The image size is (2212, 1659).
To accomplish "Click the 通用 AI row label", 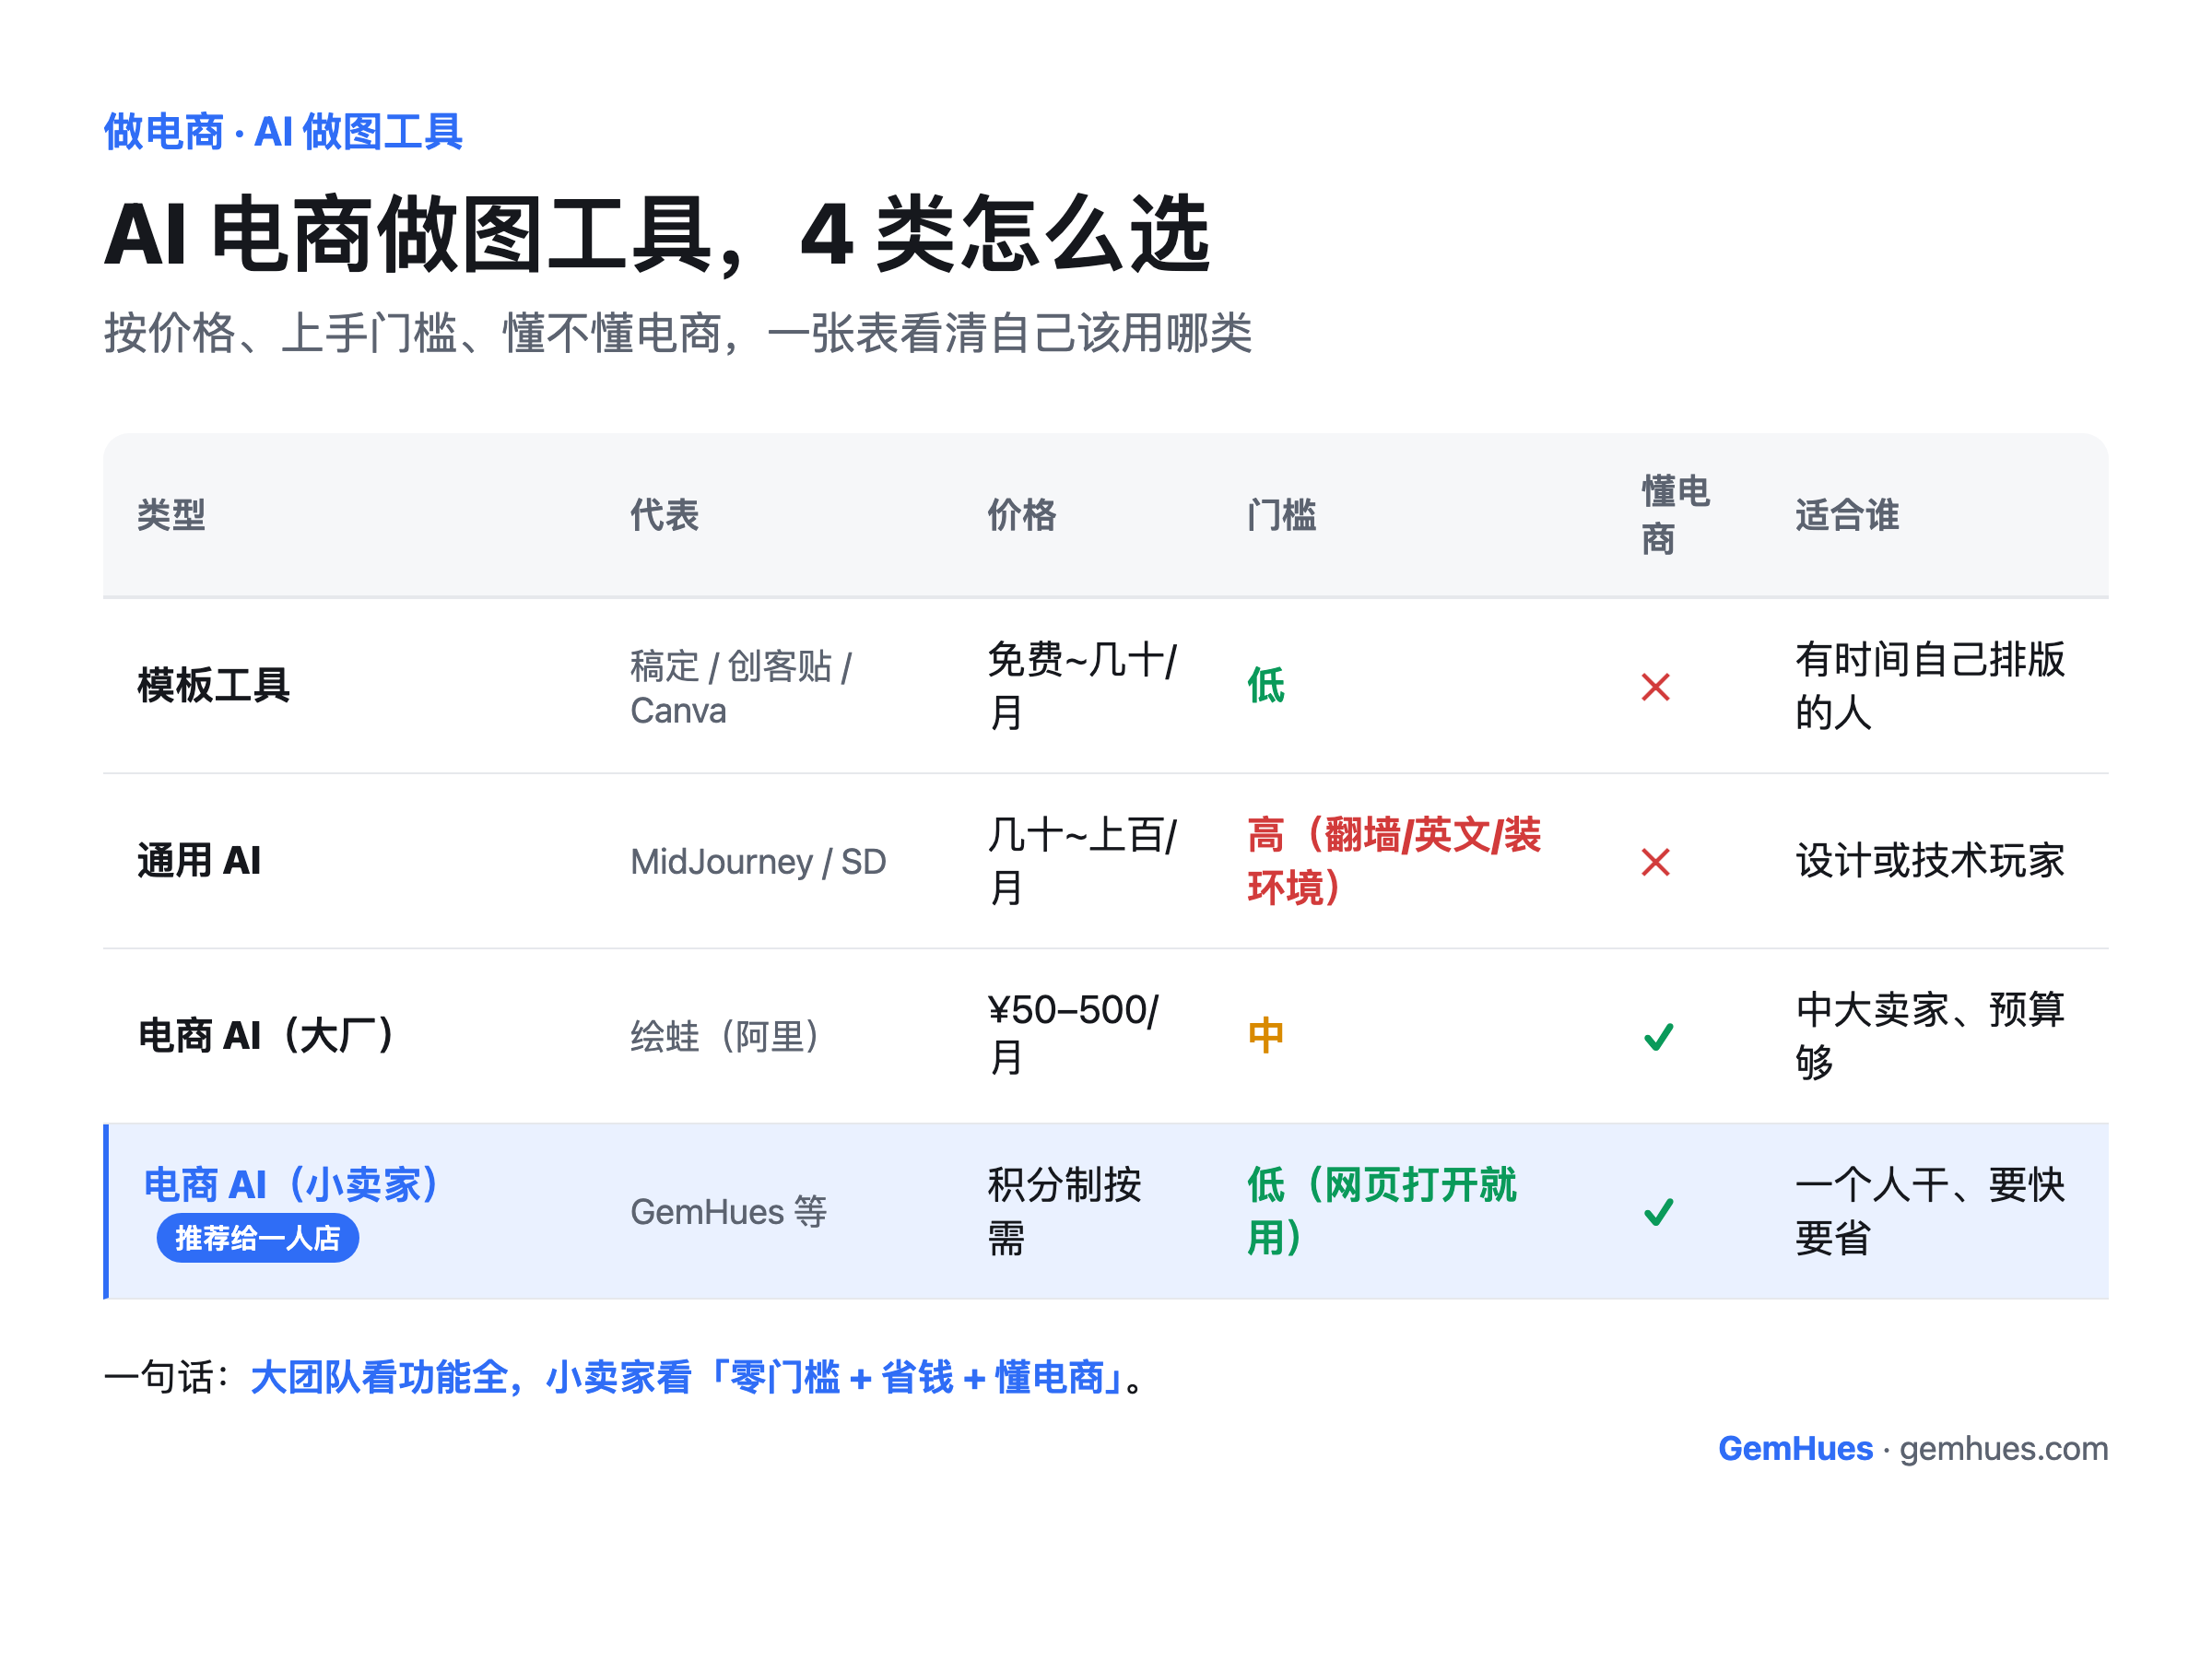I will click(199, 861).
